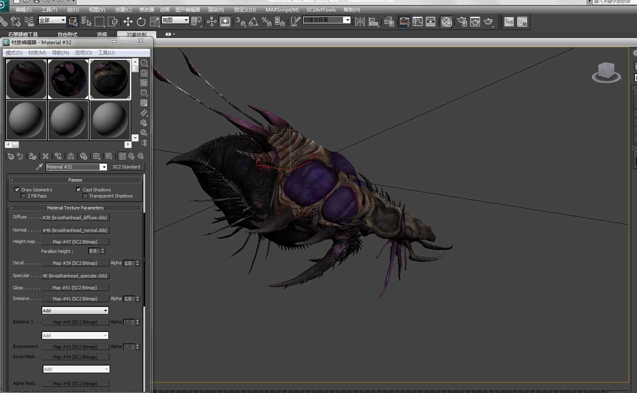Viewport: 637px width, 393px height.
Task: Choose the Select and Rotate tool
Action: (141, 21)
